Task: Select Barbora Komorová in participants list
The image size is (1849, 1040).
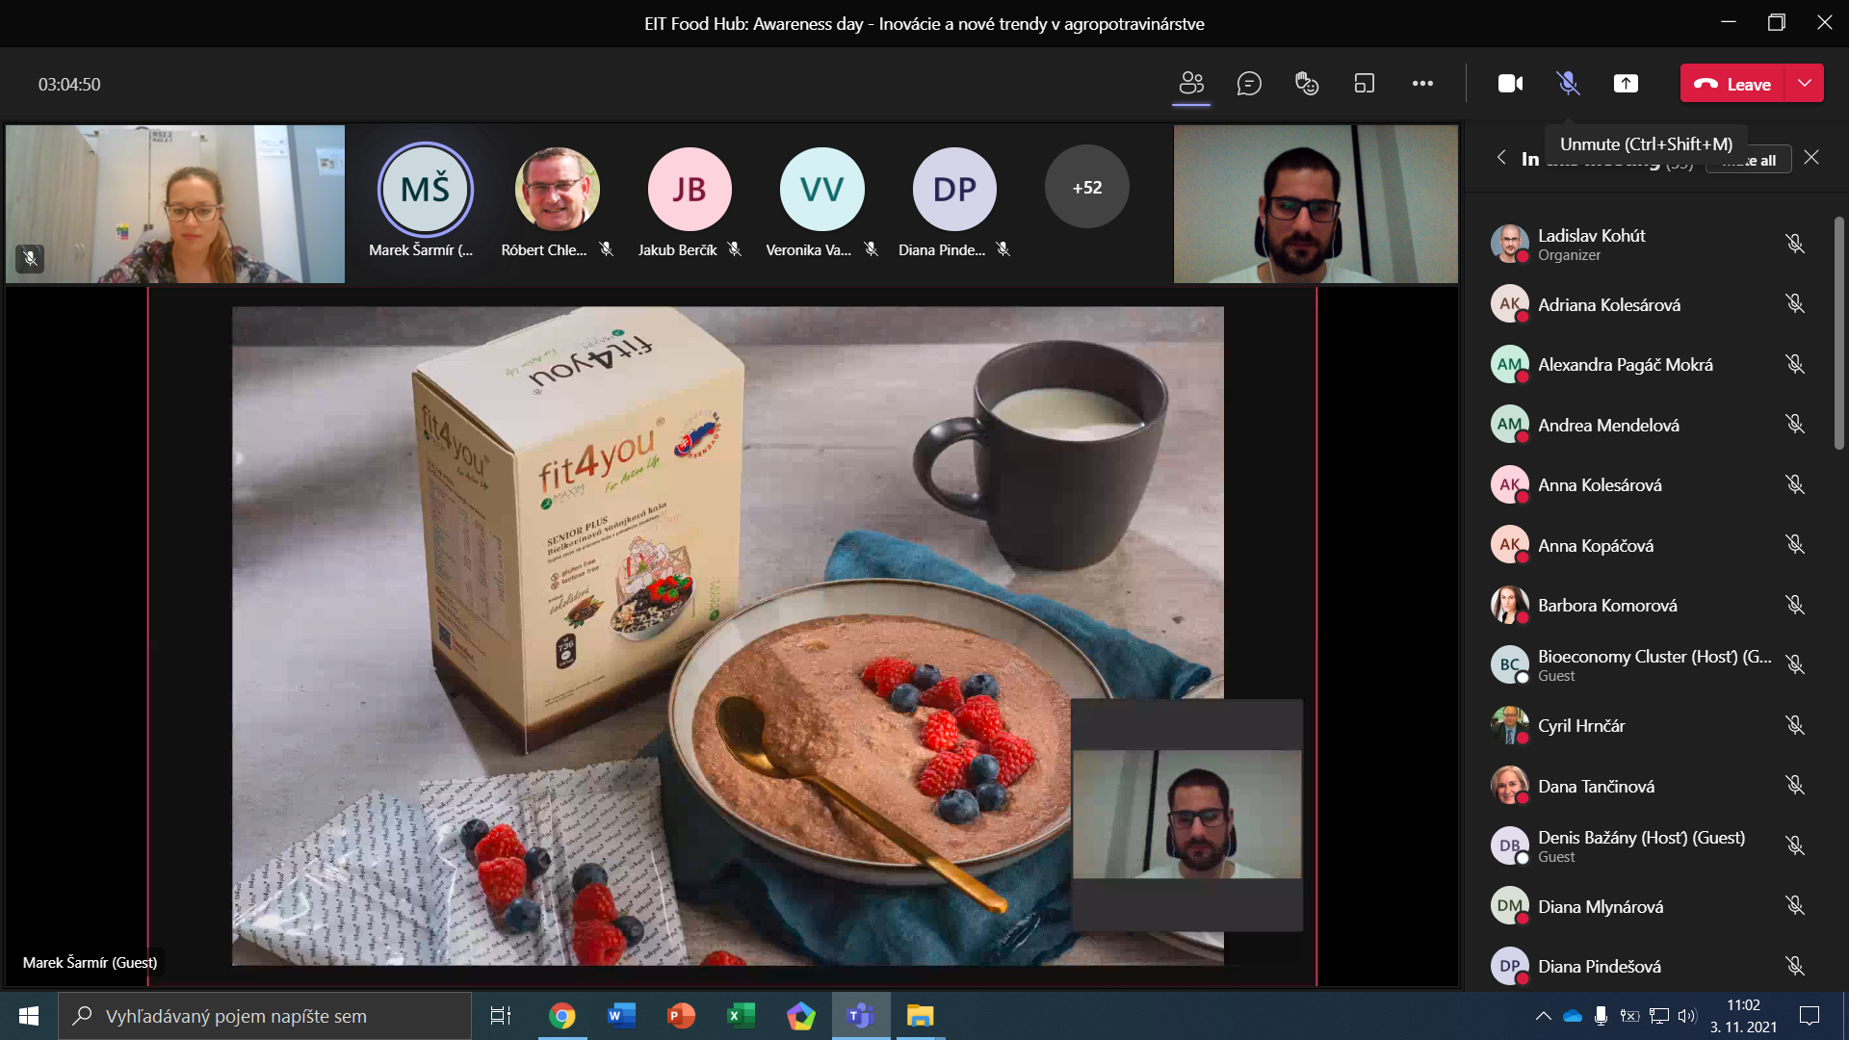Action: tap(1649, 605)
